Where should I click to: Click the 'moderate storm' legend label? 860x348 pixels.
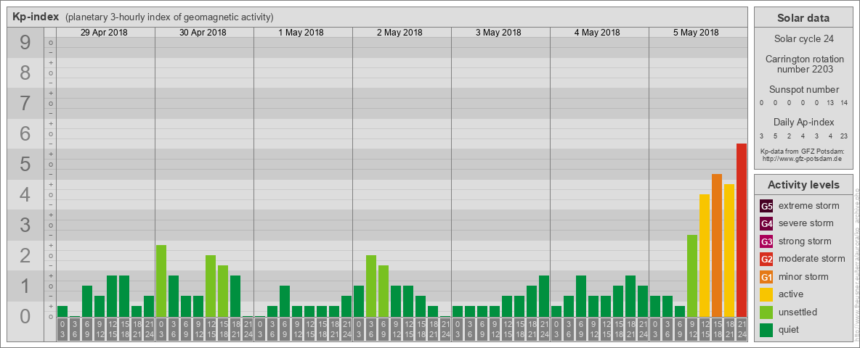pyautogui.click(x=812, y=259)
